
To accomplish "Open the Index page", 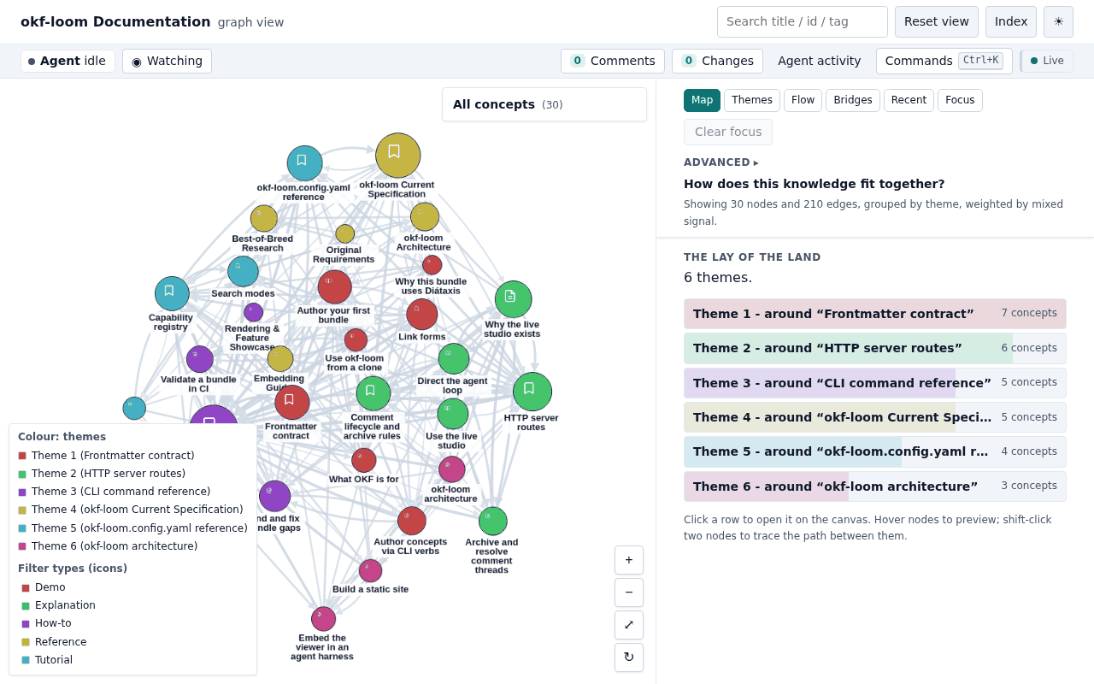I will point(1011,21).
